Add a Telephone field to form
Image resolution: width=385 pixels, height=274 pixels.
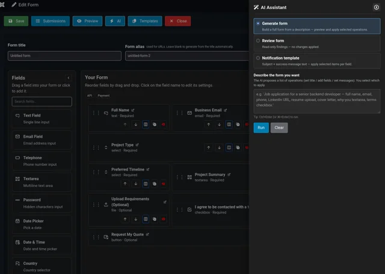coord(42,161)
